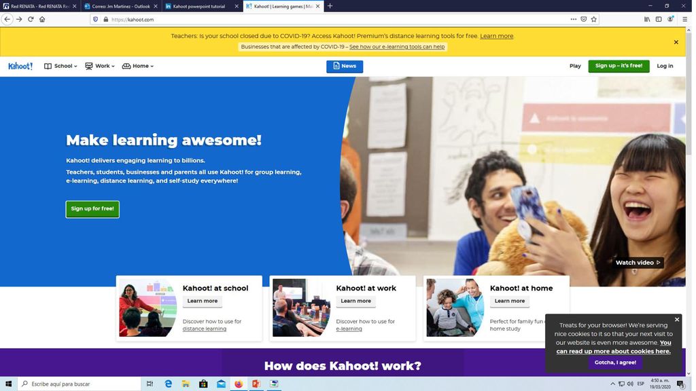Show hidden system tray icons
The height and width of the screenshot is (391, 696).
click(613, 384)
